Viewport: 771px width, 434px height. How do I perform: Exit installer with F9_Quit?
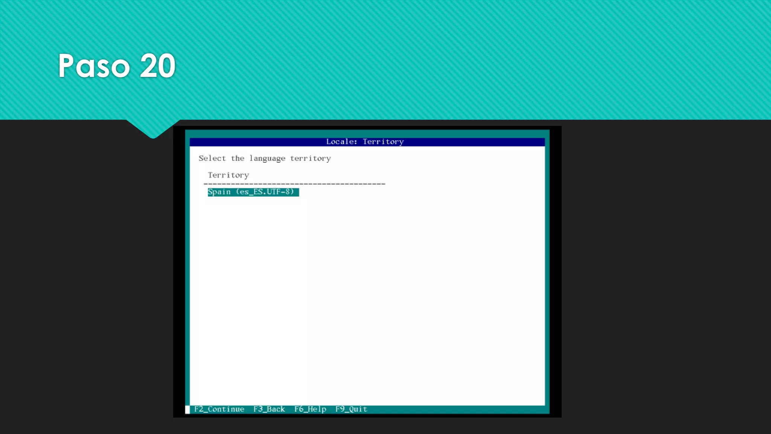[351, 409]
